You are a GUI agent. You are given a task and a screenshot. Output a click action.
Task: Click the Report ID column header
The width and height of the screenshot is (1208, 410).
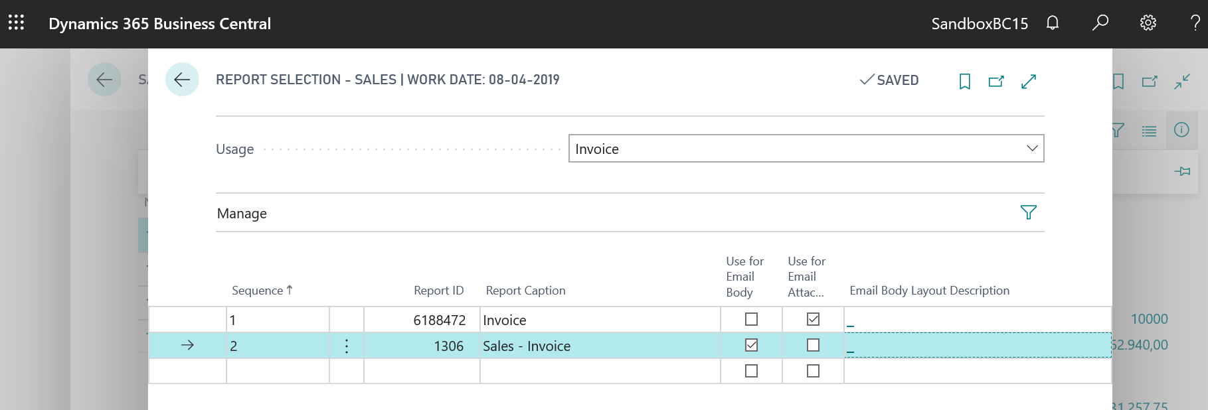(438, 290)
